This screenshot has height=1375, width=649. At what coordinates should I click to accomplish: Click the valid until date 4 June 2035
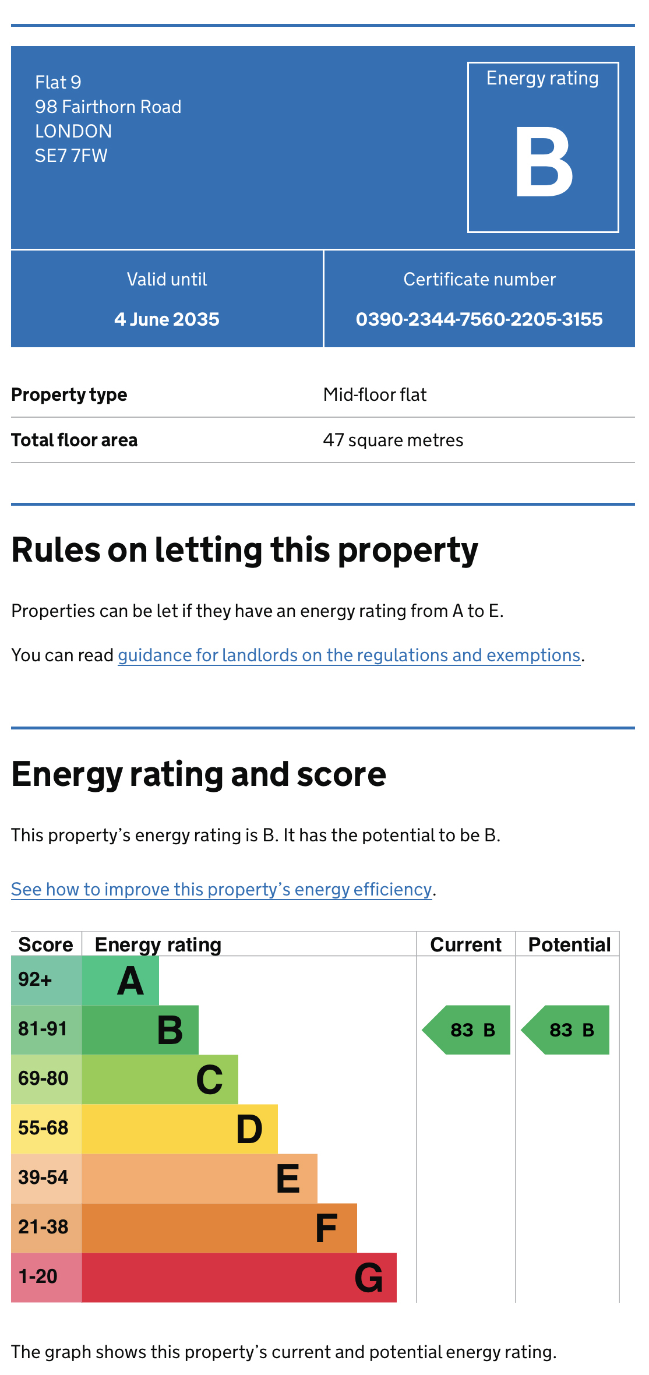tap(167, 319)
